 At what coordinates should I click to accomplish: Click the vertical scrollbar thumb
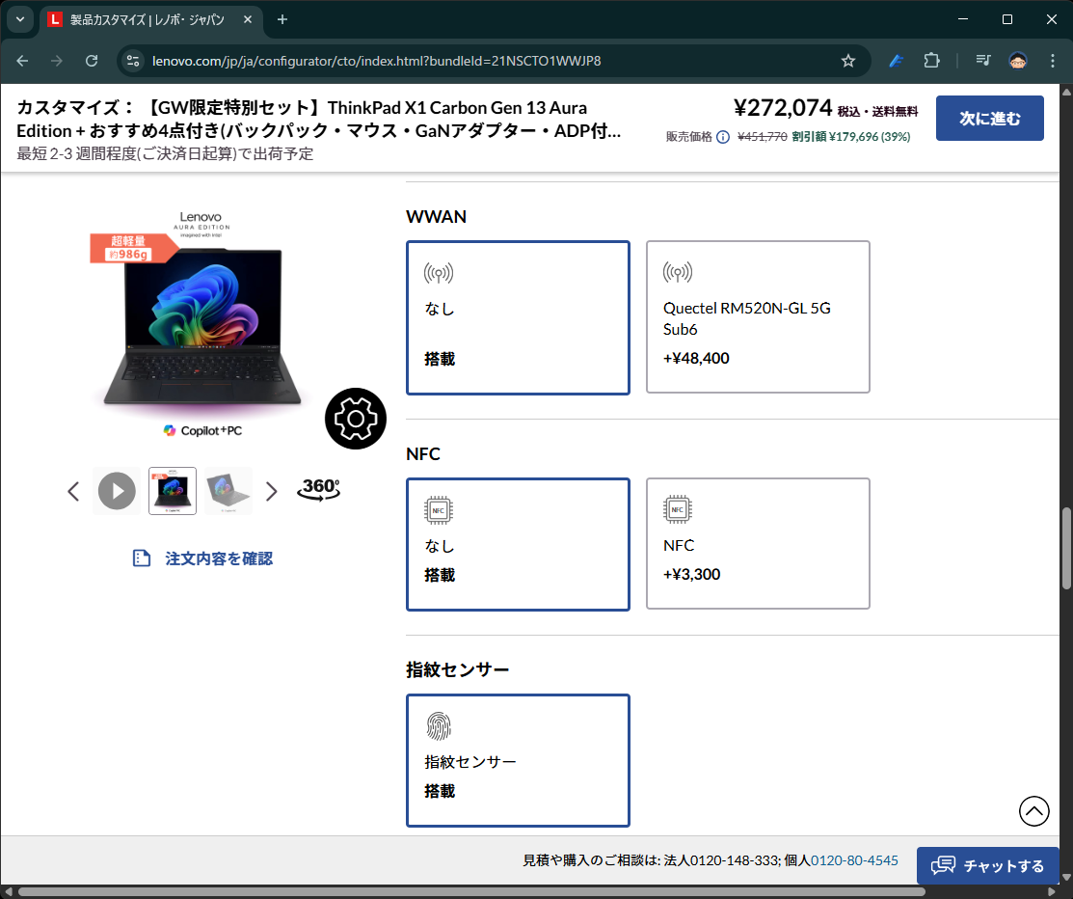coord(1066,548)
